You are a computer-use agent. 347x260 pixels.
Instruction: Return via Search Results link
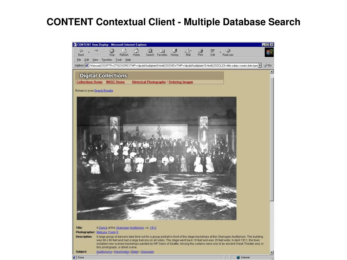click(x=104, y=91)
